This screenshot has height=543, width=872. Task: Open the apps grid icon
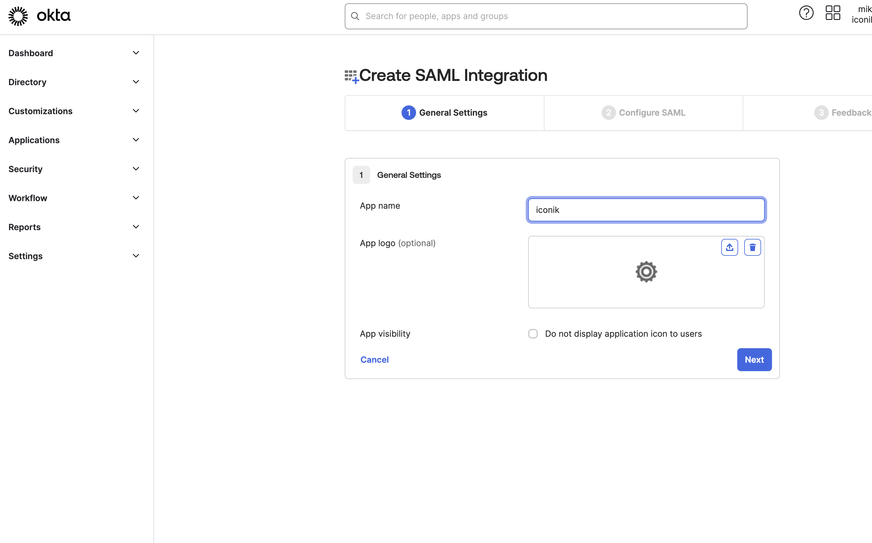(x=832, y=13)
